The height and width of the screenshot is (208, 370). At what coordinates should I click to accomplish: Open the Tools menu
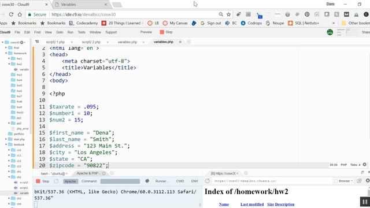point(82,32)
